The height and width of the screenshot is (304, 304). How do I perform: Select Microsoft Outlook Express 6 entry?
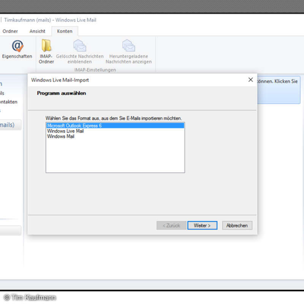115,126
